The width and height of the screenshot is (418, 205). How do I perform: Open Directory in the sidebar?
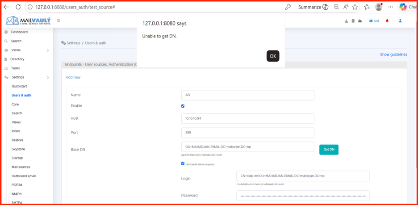[17, 59]
